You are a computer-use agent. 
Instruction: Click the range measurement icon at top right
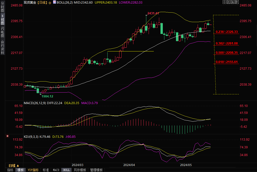click(228, 2)
